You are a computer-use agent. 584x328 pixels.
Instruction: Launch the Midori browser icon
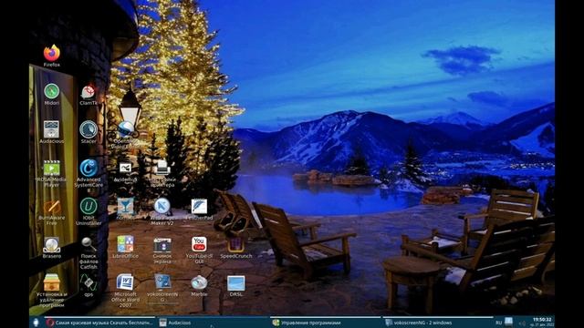[51, 91]
